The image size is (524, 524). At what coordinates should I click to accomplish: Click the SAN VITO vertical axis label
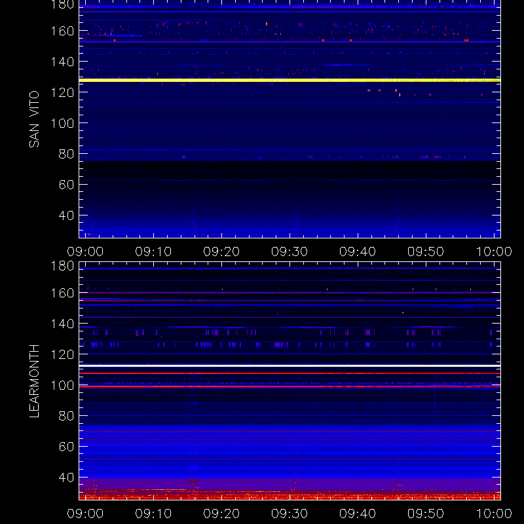point(34,119)
